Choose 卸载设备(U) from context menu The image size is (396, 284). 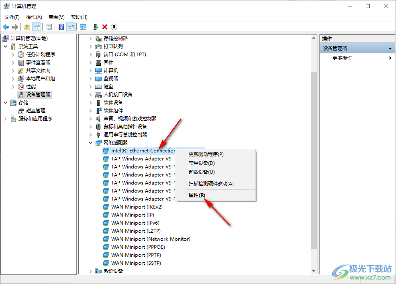click(x=215, y=172)
